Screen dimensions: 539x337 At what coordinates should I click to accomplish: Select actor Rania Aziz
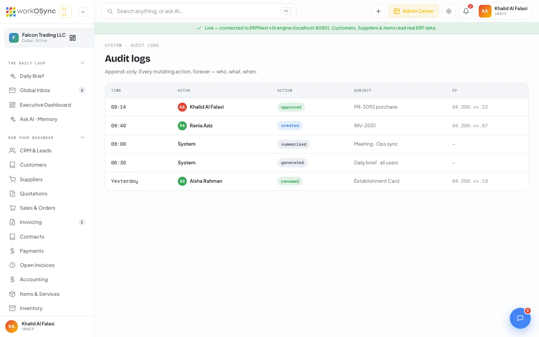point(195,125)
